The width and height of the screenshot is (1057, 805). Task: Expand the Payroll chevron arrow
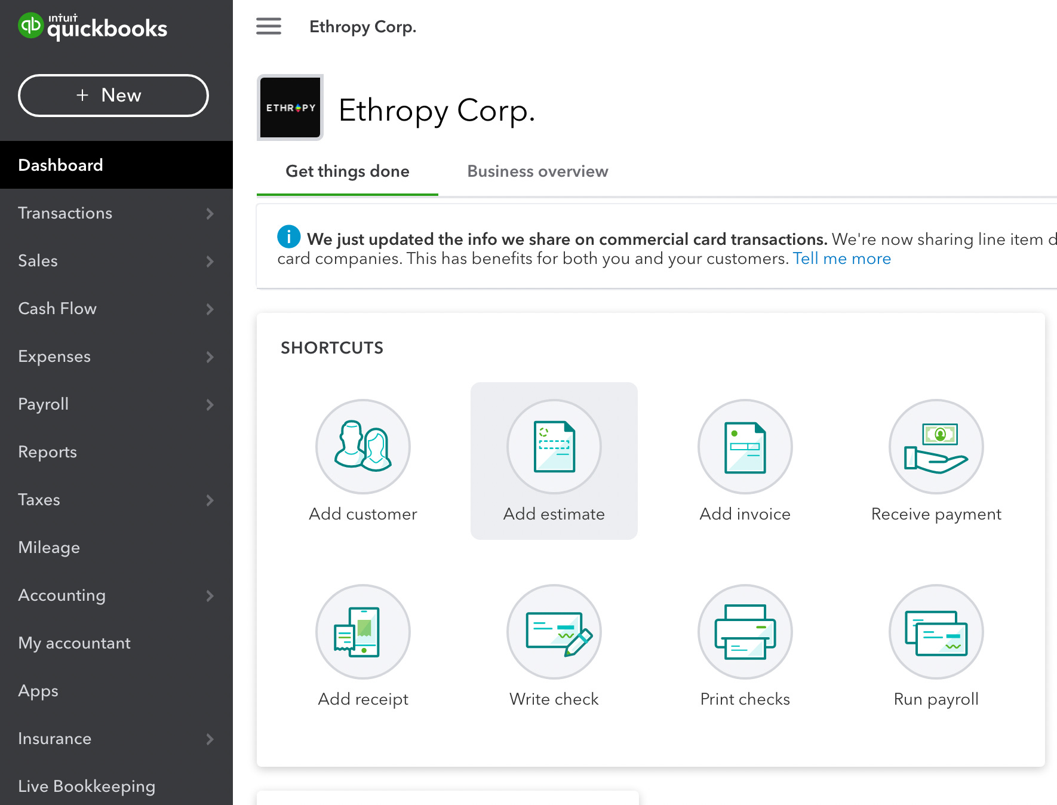210,404
